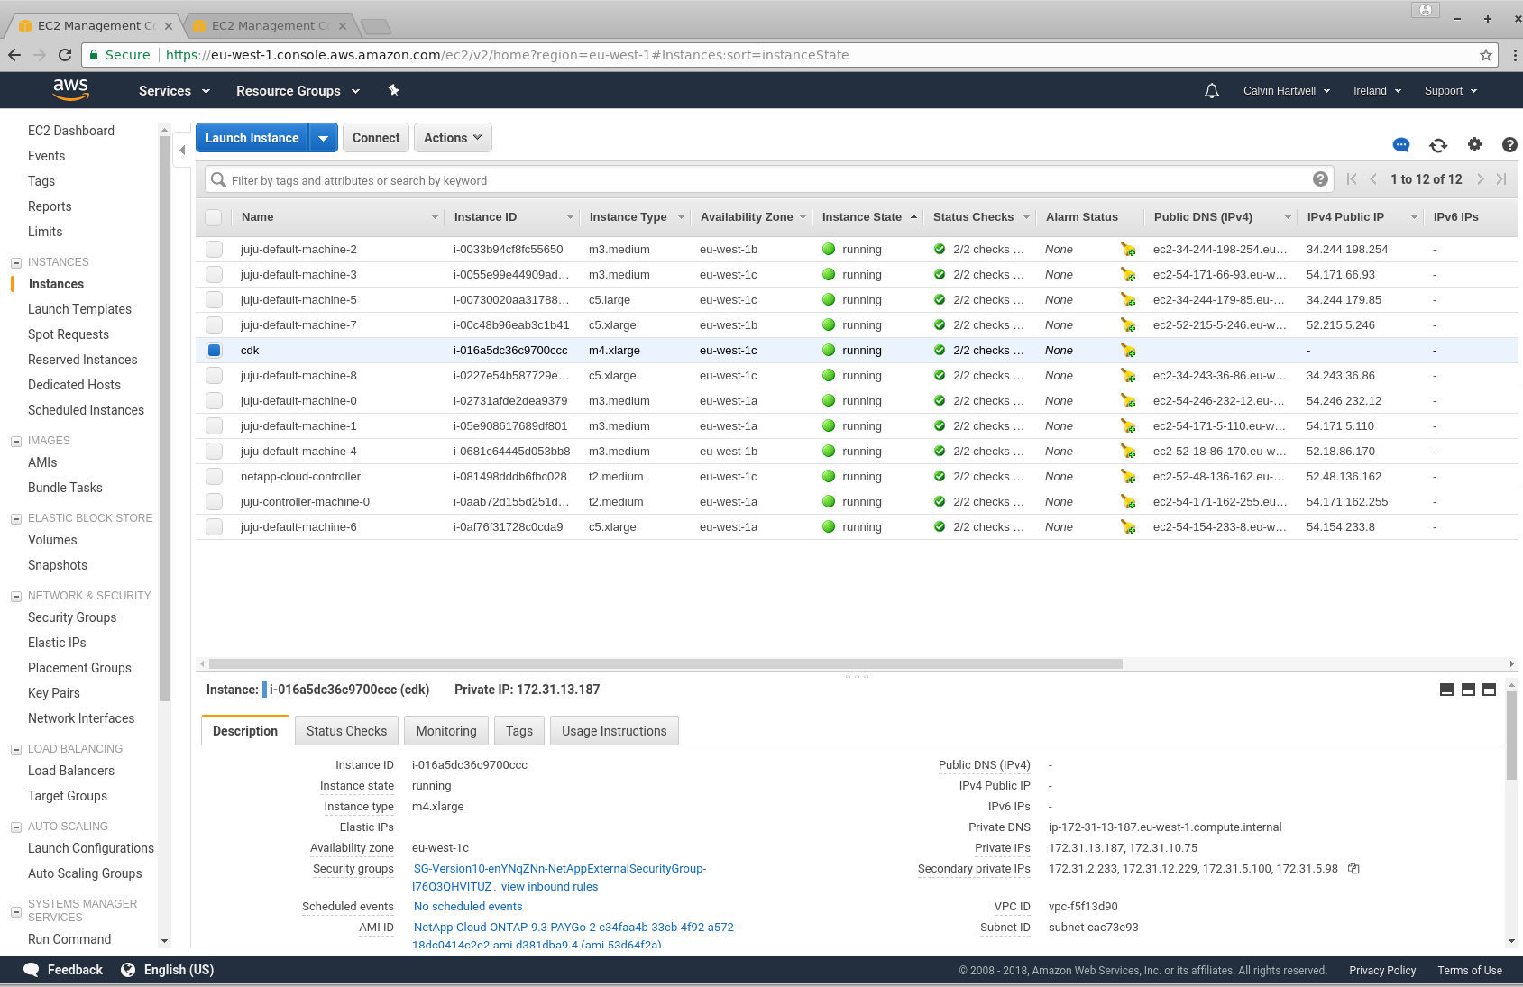Select checkbox for juju-default-machine-3

pyautogui.click(x=214, y=275)
